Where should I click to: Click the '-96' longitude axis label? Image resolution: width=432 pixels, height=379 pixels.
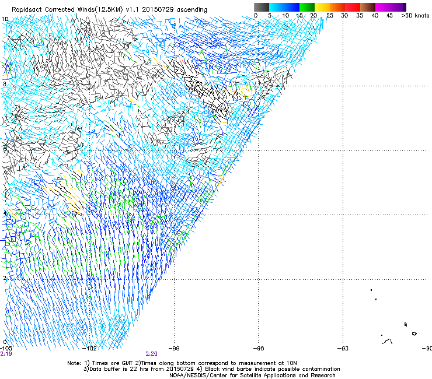pyautogui.click(x=259, y=349)
